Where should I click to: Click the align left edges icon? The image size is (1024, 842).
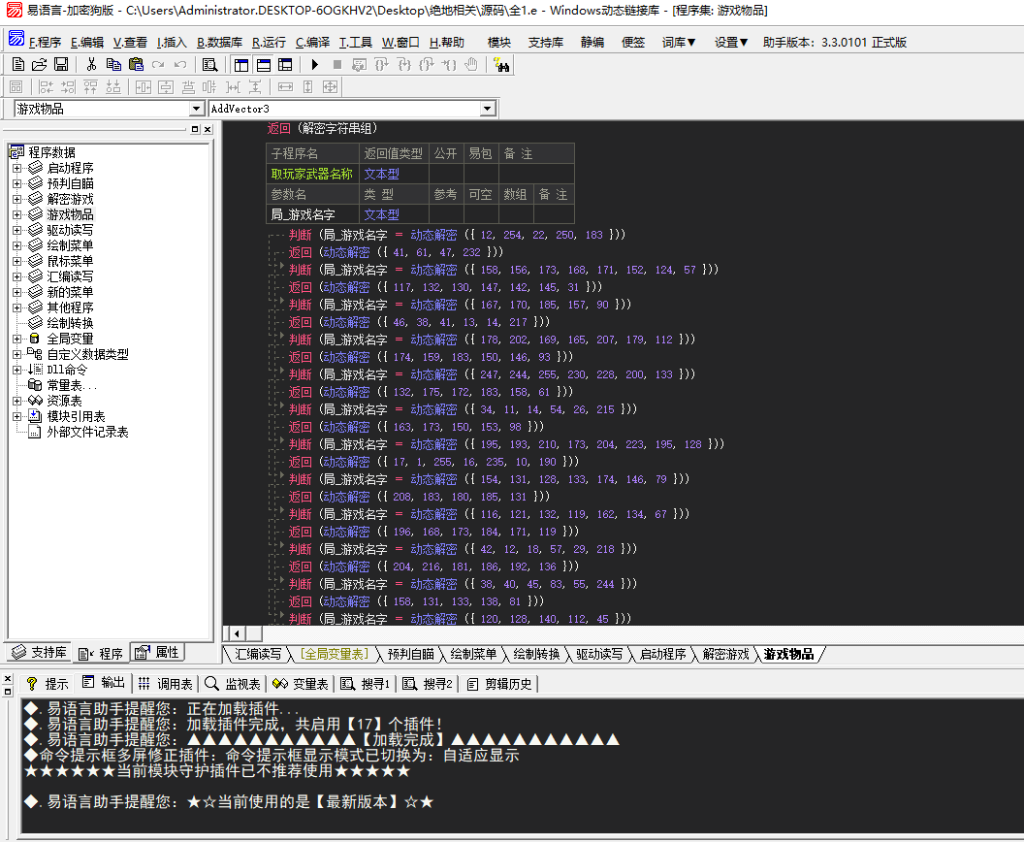(x=46, y=87)
